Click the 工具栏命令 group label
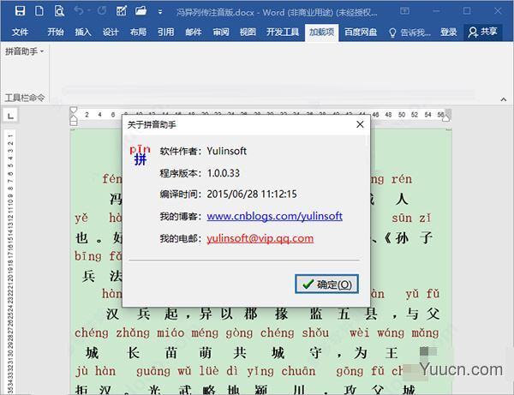The image size is (514, 395). tap(25, 98)
